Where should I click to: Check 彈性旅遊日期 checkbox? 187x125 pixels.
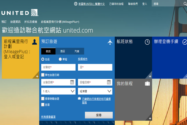tap(43, 75)
